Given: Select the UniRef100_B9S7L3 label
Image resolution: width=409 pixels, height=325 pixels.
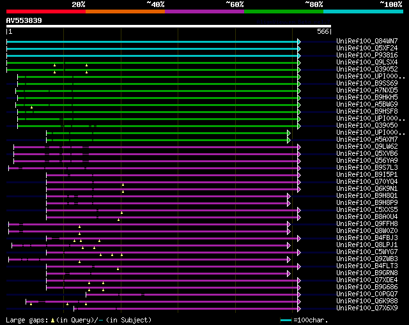Looking at the screenshot, I should [367, 167].
